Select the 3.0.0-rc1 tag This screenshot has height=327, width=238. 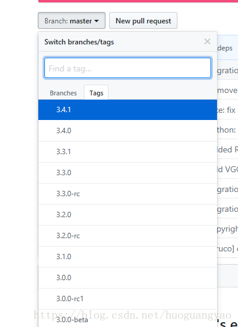[x=128, y=299]
